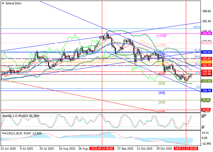This screenshot has height=152, width=213.
Task: Select the [5/8] Murrey level label
Action: pyautogui.click(x=161, y=83)
